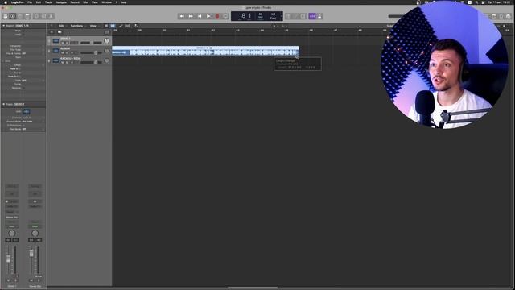515x290 pixels.
Task: Collapse the Track inspector disclosure triangle
Action: (3, 104)
